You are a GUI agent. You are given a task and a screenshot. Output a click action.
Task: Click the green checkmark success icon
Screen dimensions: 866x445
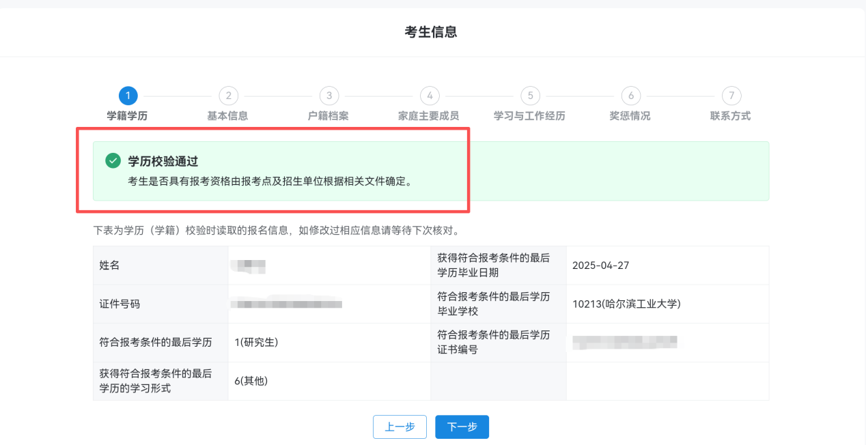tap(113, 161)
